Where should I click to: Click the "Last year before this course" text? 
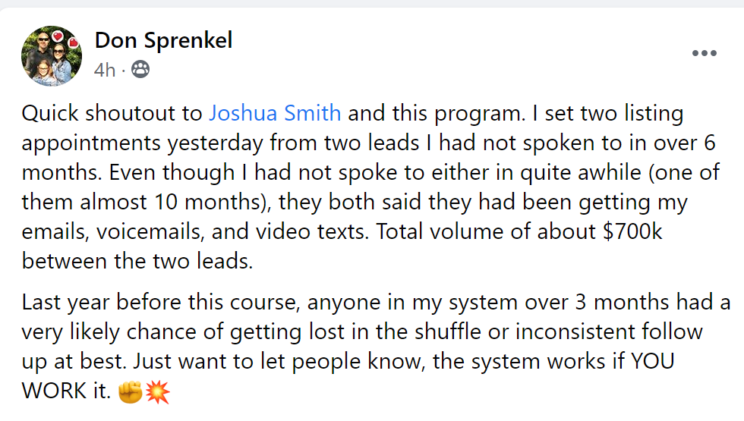160,302
